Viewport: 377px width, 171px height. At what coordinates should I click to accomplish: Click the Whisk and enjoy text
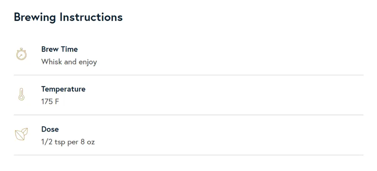point(69,62)
